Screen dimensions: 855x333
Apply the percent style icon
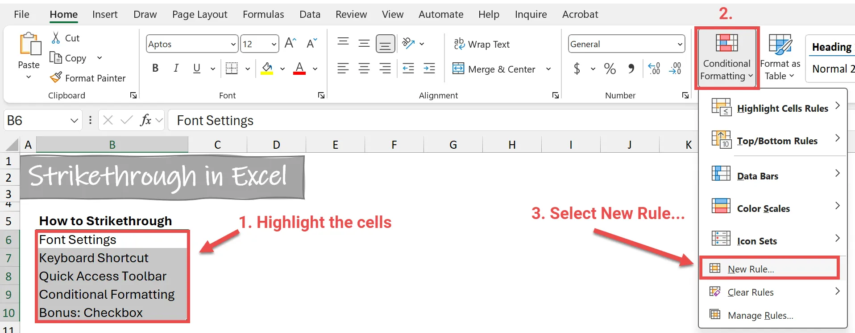click(610, 69)
